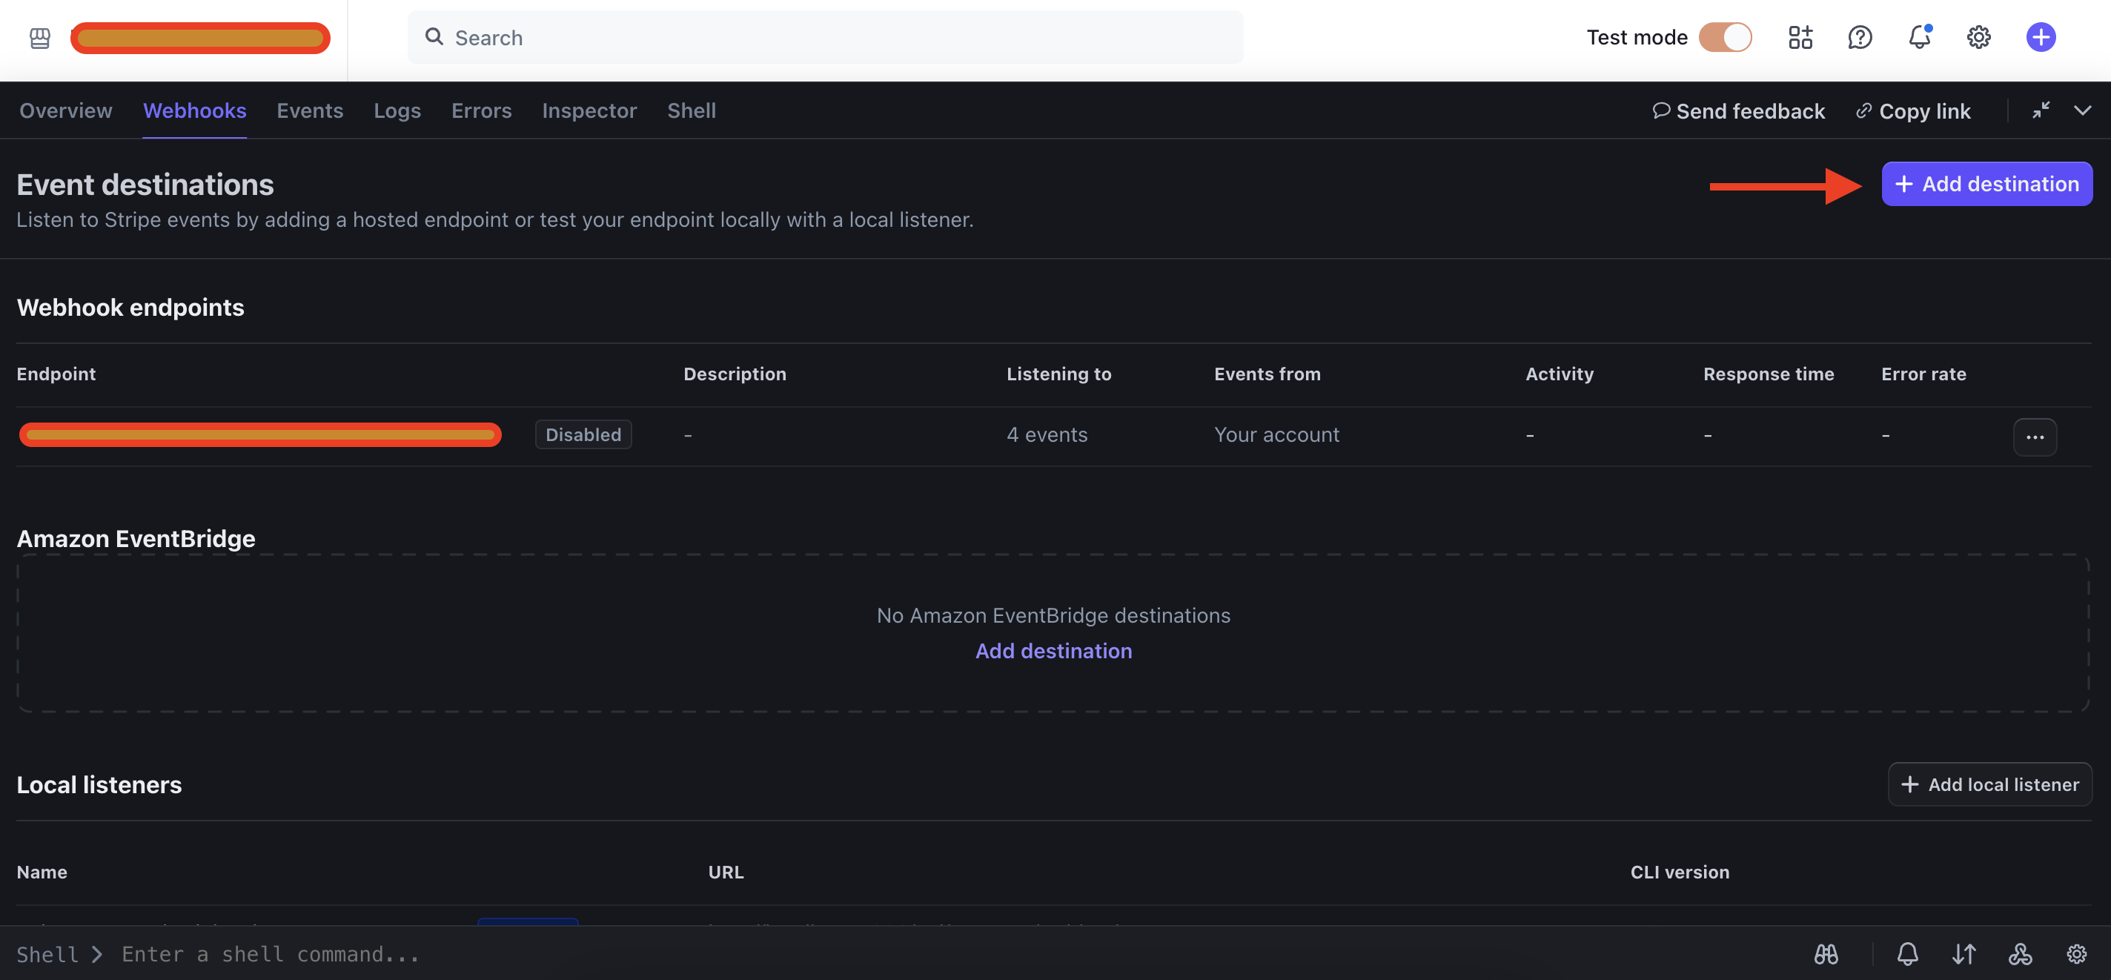Open the apps grid icon near Test mode
The image size is (2111, 980).
point(1800,37)
